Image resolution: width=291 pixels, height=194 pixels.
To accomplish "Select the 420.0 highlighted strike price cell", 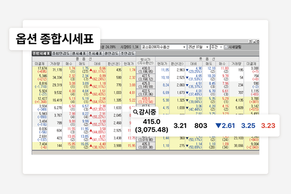I will pyautogui.click(x=145, y=100).
